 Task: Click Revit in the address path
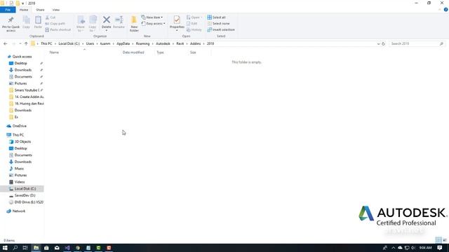click(180, 43)
